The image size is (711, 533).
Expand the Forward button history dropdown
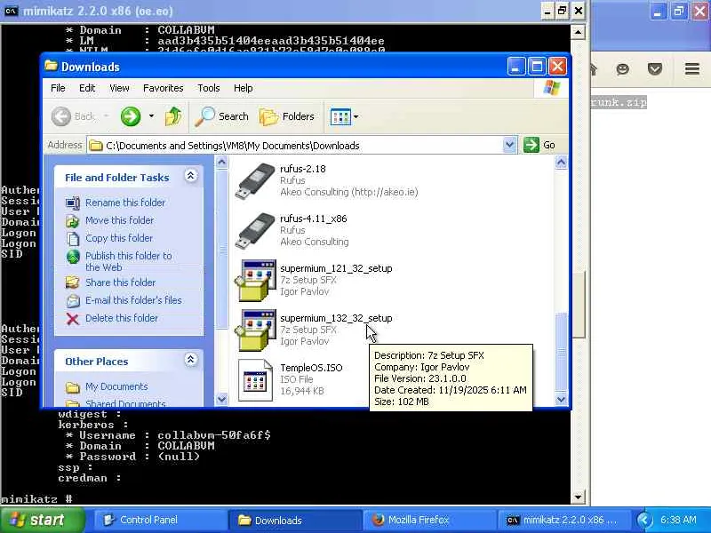151,116
